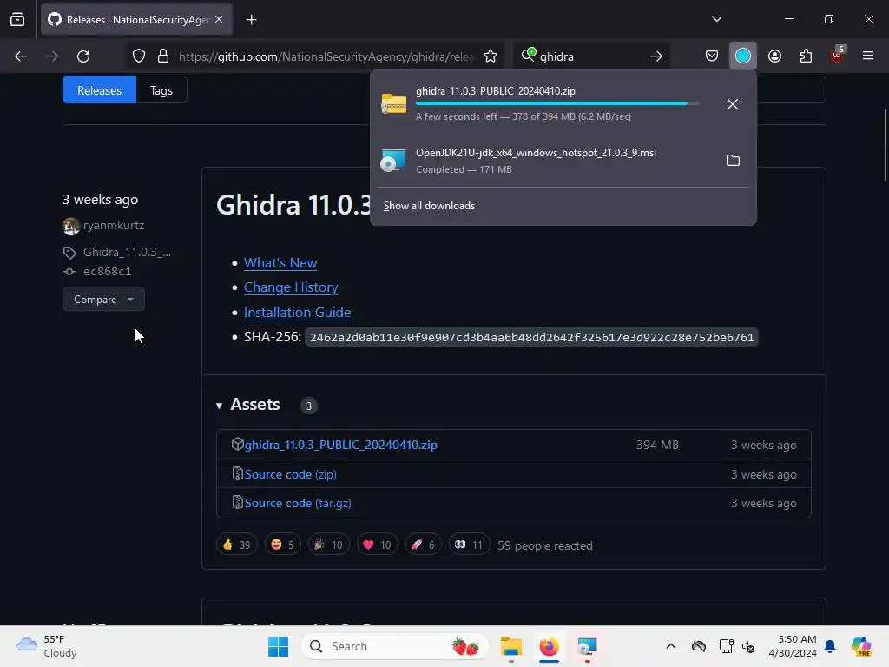Expand the Compare dropdown
The width and height of the screenshot is (889, 667).
coord(103,300)
